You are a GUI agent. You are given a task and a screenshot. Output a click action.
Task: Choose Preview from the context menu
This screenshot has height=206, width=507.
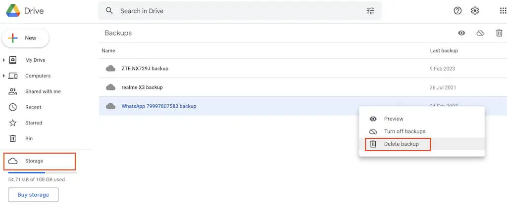click(394, 119)
